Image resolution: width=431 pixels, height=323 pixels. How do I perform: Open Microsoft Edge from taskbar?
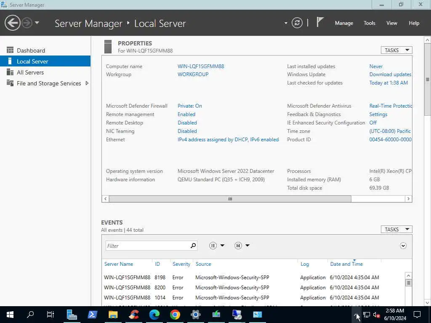click(154, 315)
